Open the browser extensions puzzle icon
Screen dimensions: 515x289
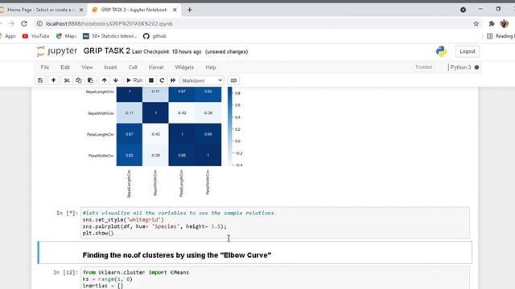[x=492, y=23]
